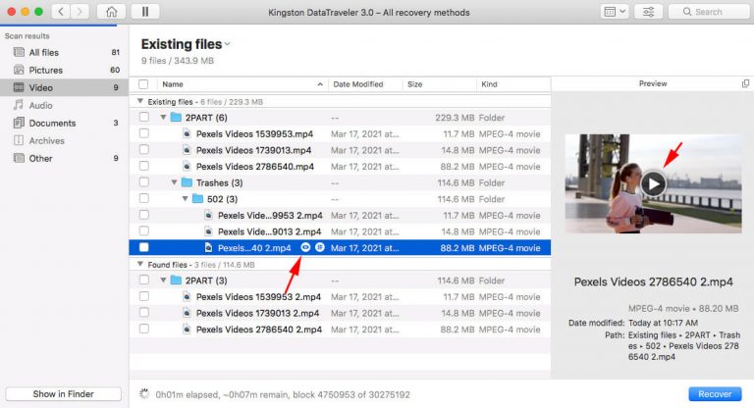Play the video preview
Viewport: 754px width, 408px height.
653,183
